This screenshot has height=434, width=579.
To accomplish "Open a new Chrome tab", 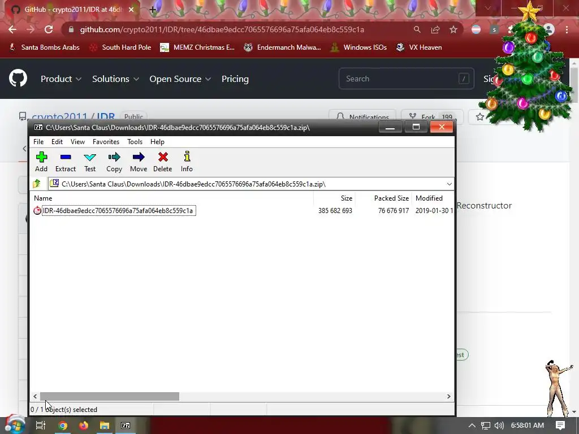I will tap(153, 10).
